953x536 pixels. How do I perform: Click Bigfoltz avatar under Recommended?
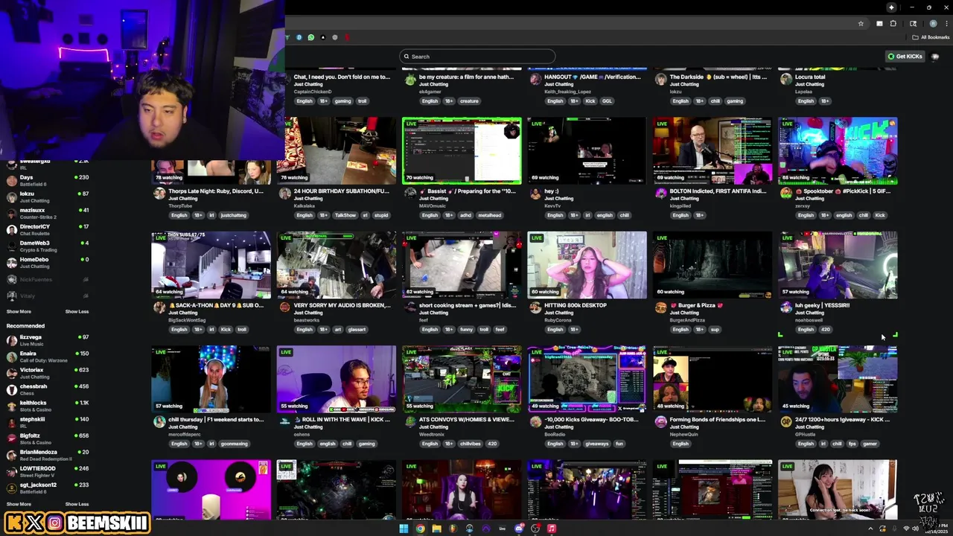click(12, 439)
